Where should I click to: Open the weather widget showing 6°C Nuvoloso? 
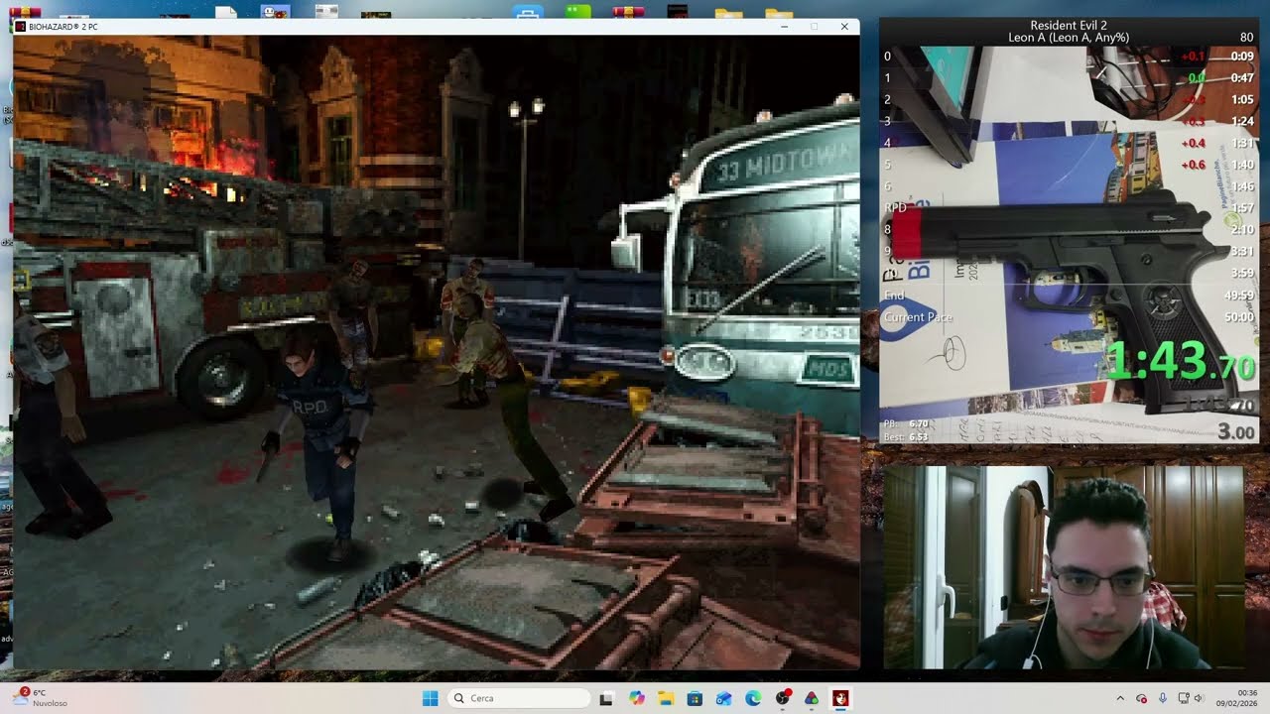[x=42, y=698]
